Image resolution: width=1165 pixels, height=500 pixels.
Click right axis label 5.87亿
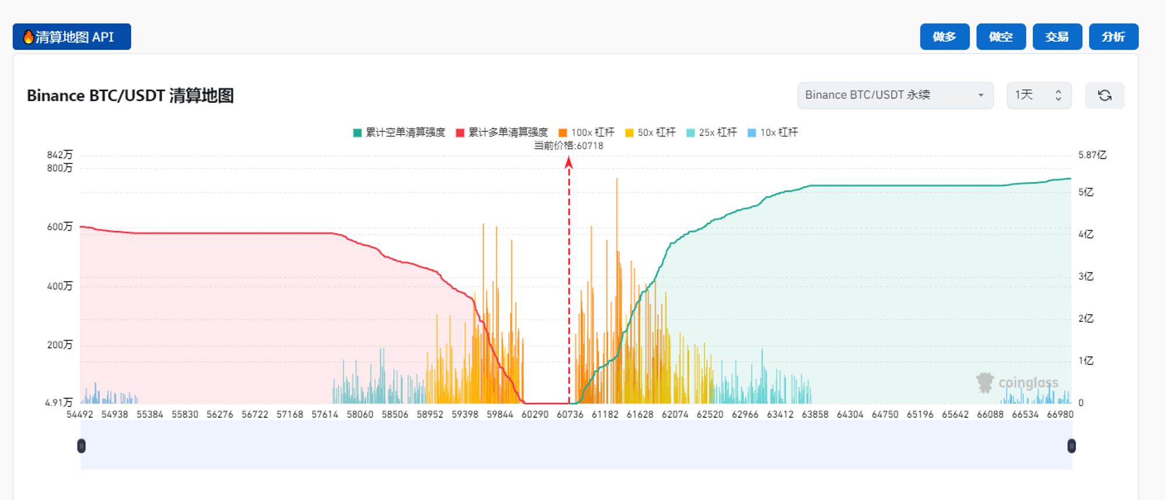pos(1092,155)
